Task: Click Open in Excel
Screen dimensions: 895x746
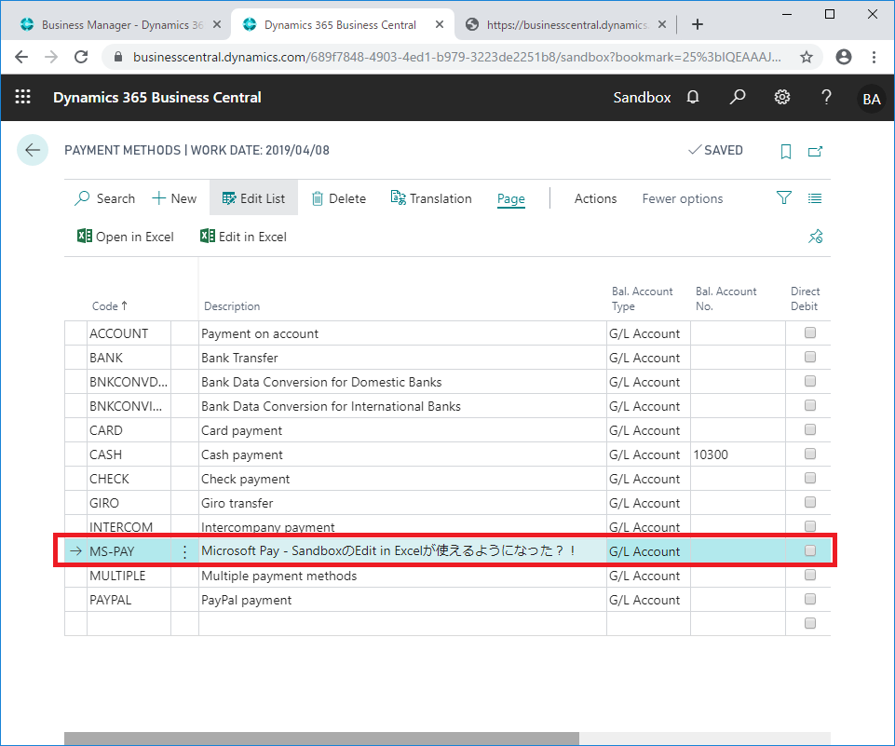Action: pos(125,237)
